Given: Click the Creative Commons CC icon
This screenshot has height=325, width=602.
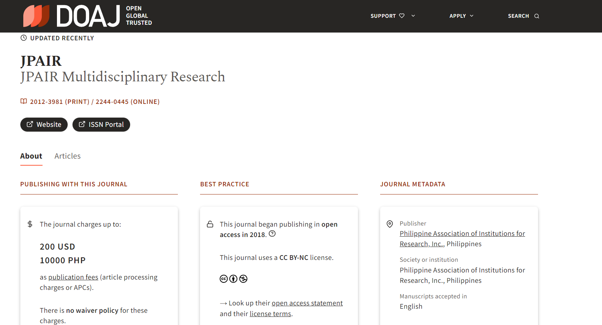Looking at the screenshot, I should pos(224,279).
